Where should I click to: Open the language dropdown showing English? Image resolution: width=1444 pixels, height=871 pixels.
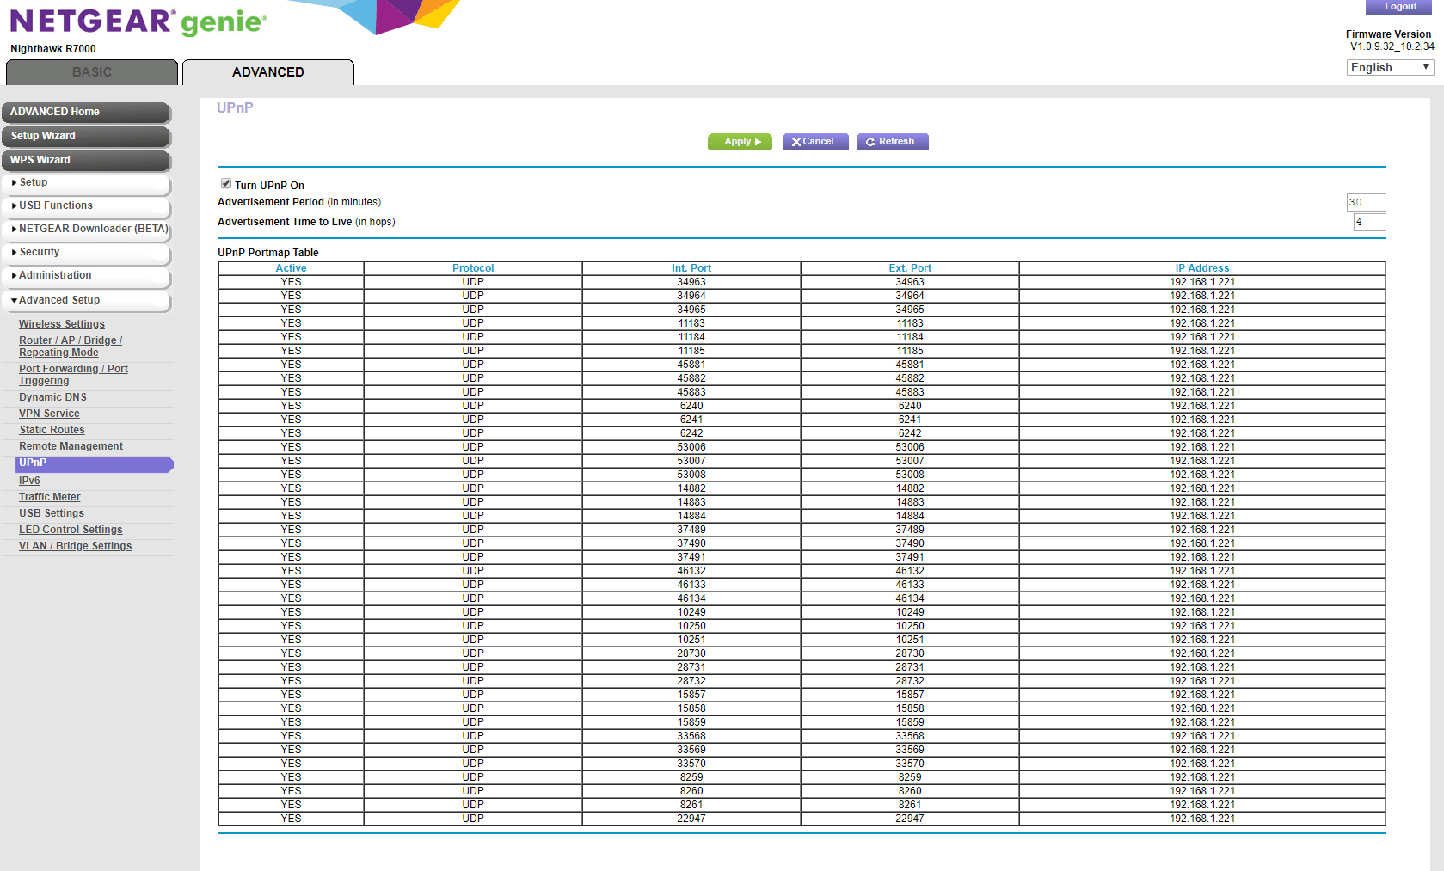click(x=1390, y=67)
